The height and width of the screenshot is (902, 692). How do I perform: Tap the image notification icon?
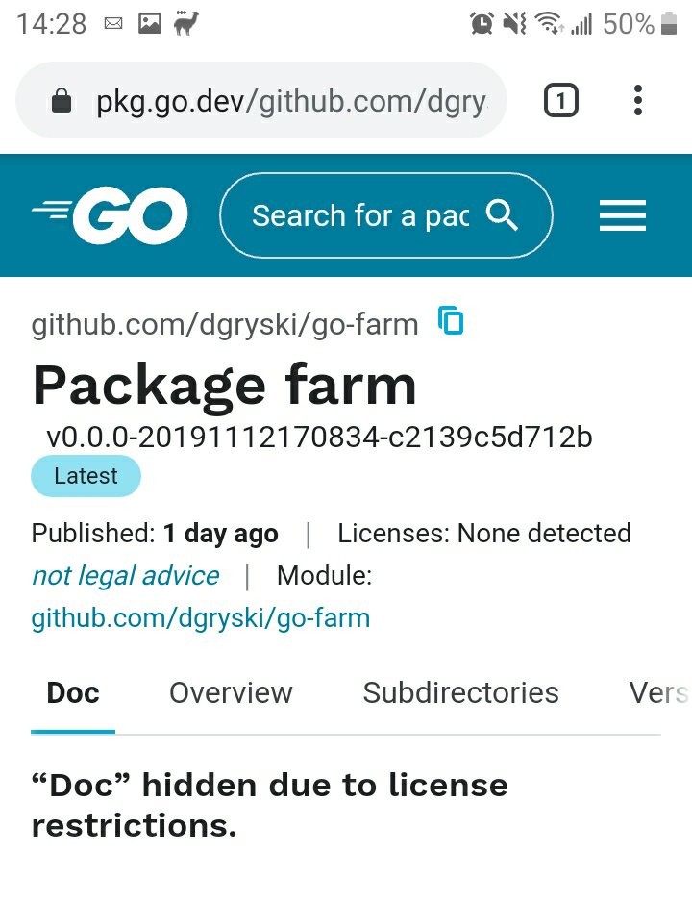[149, 24]
